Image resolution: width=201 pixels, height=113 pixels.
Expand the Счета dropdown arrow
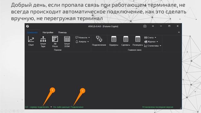[155, 38]
